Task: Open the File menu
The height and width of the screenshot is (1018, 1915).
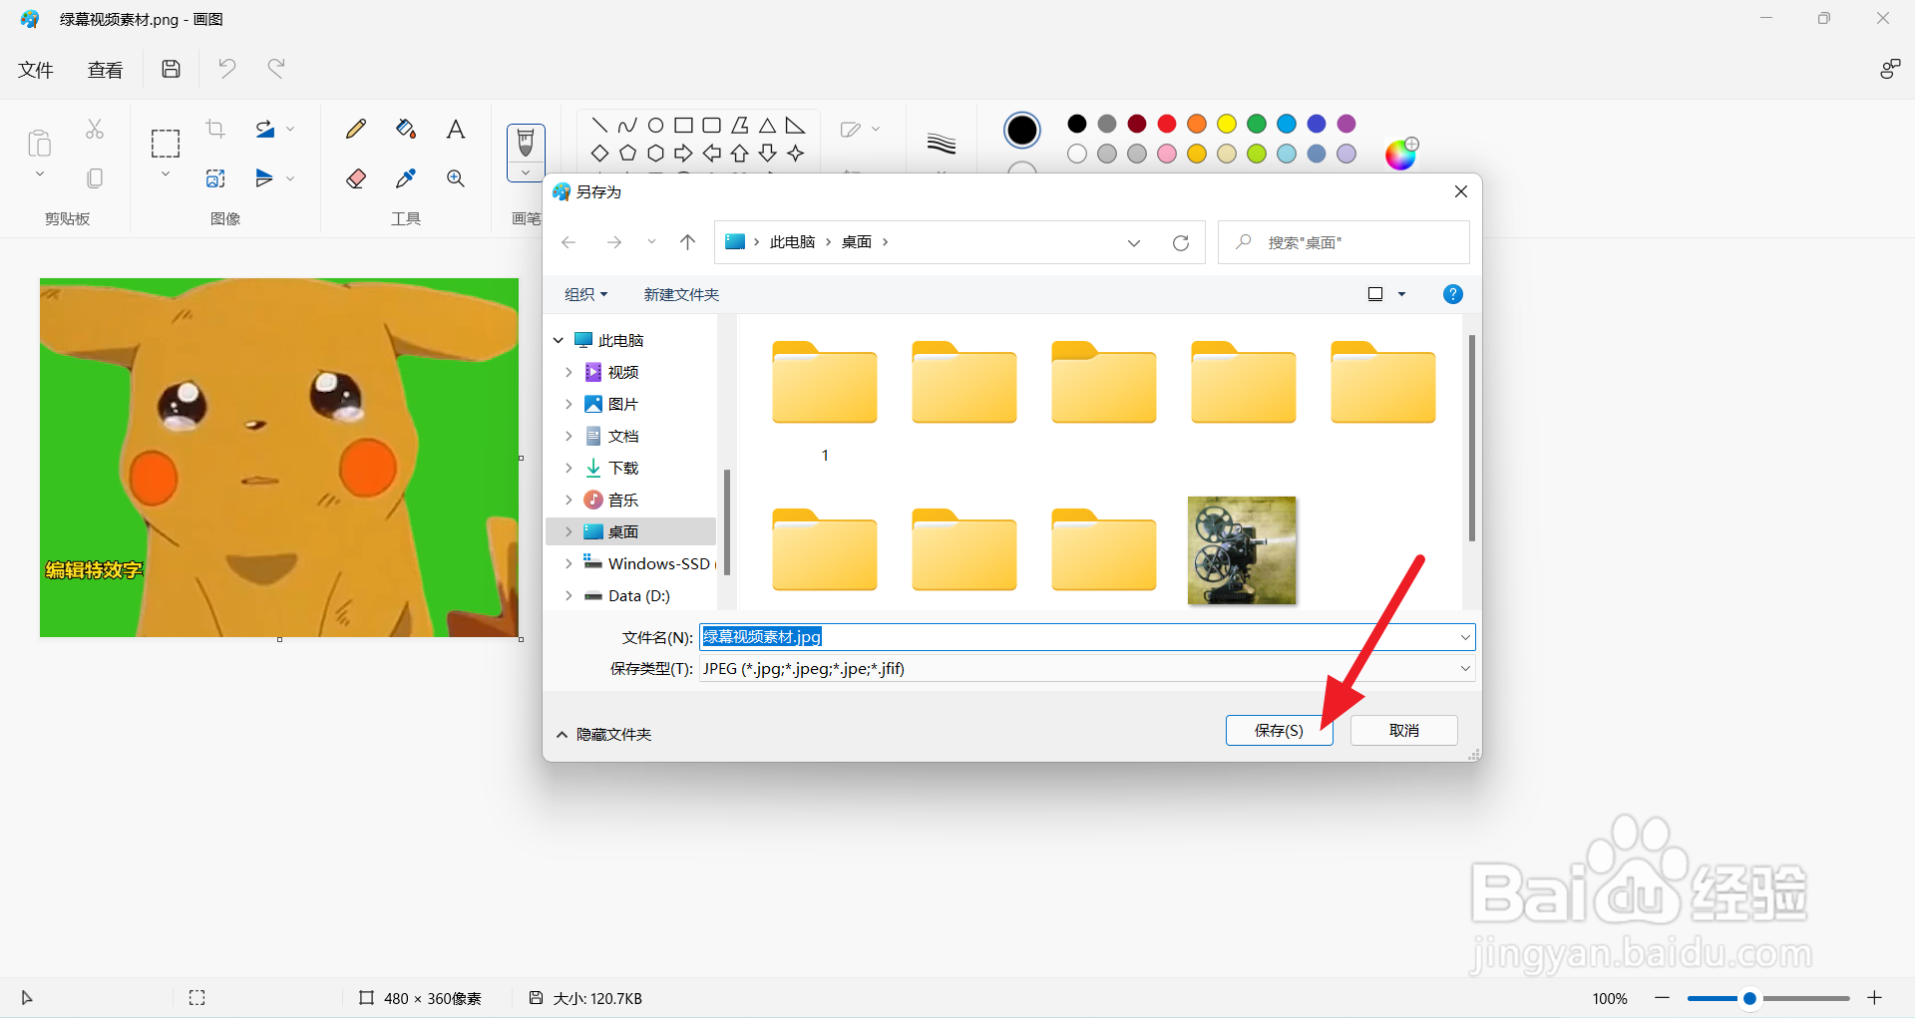Action: 36,70
